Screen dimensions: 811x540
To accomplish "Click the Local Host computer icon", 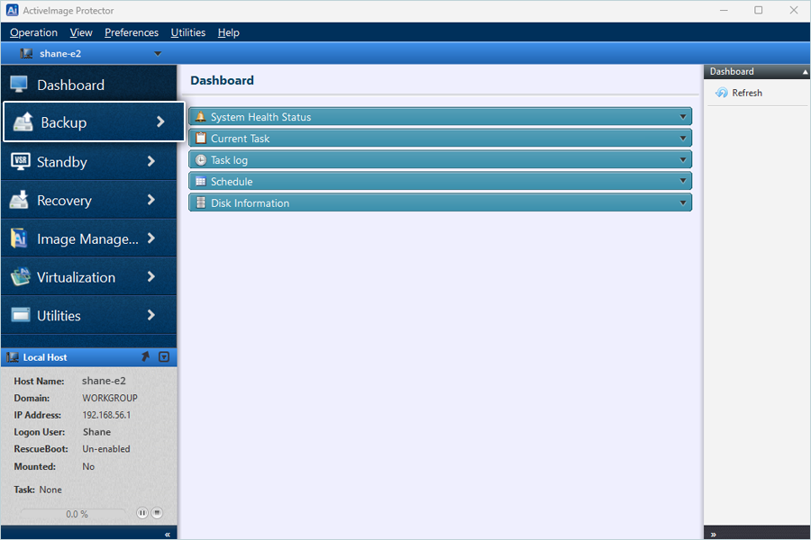I will point(13,357).
